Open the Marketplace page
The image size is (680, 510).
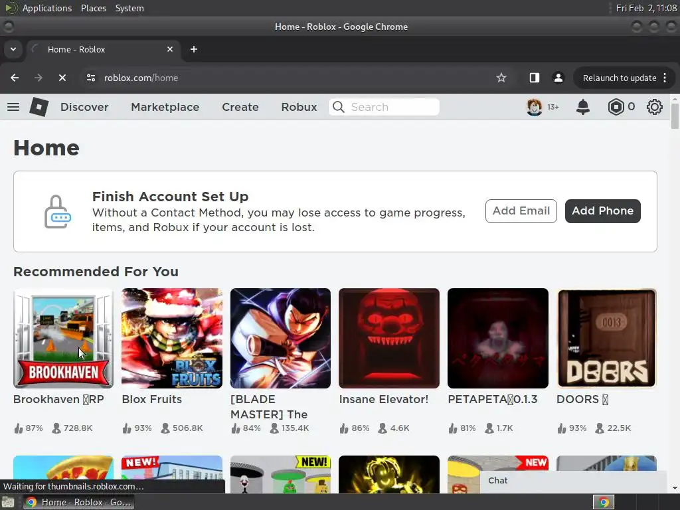point(165,107)
